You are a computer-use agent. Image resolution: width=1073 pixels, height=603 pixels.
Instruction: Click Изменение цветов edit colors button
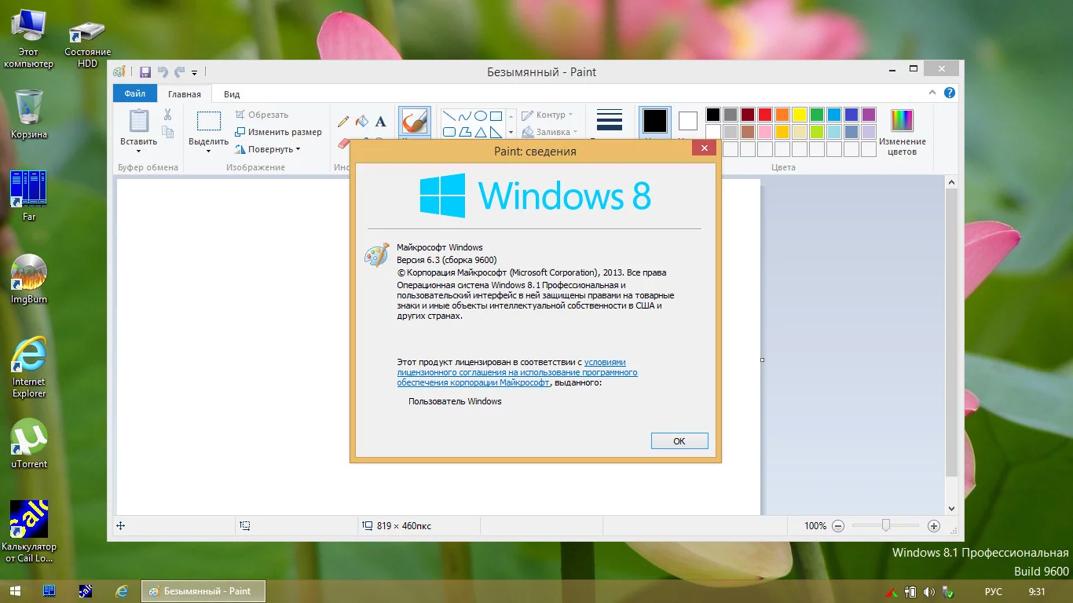coord(902,132)
